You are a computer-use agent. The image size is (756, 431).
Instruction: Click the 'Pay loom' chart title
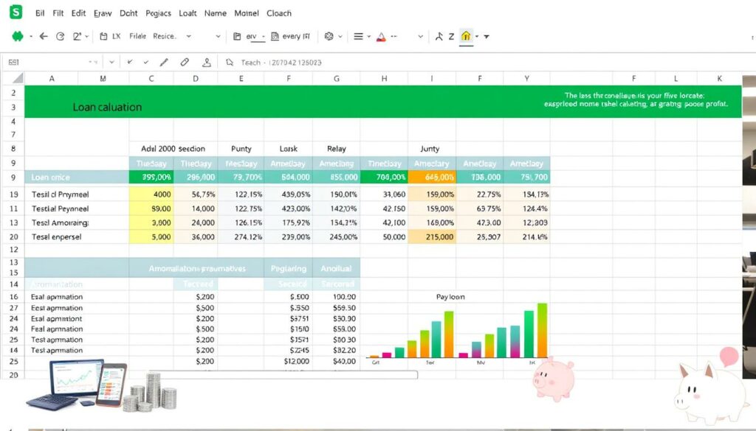(450, 297)
